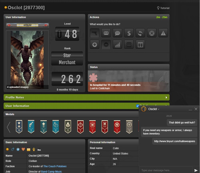Viewport: 200px width, 173px height.
Task: Place a bounty via crosshair icon
Action: coord(152,33)
